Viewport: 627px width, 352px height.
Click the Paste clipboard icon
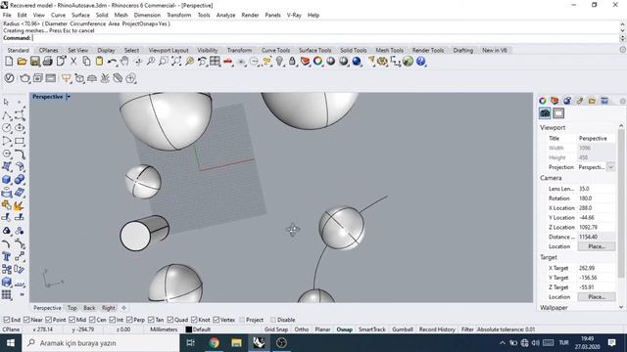[x=99, y=61]
